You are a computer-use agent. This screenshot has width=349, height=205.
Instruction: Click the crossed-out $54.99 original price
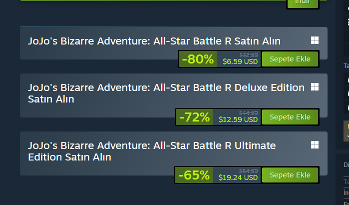click(x=249, y=170)
